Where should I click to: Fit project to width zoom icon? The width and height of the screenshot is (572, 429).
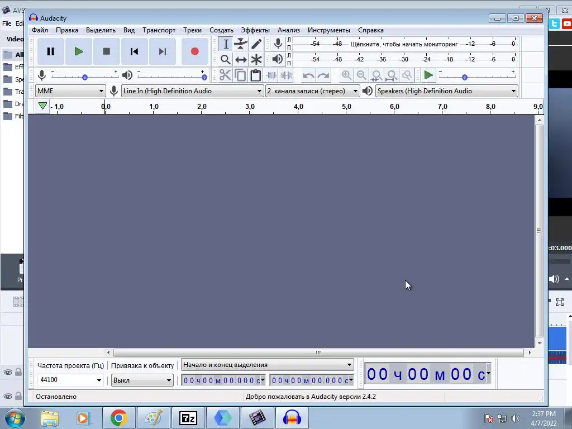point(392,75)
